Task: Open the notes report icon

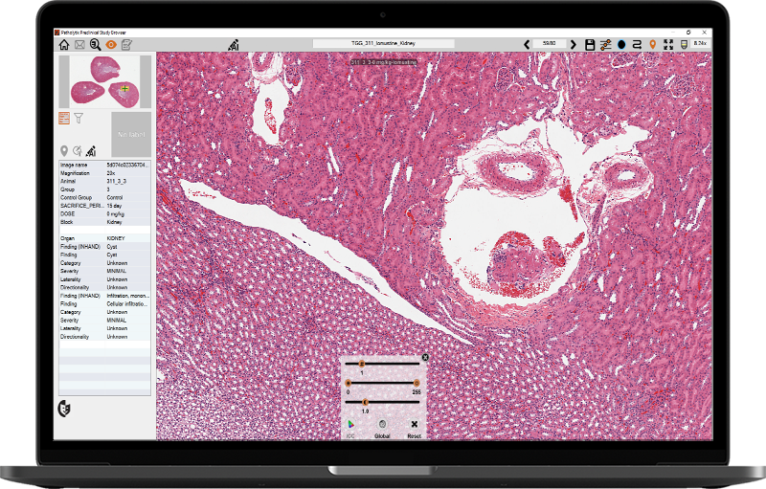Action: (126, 45)
